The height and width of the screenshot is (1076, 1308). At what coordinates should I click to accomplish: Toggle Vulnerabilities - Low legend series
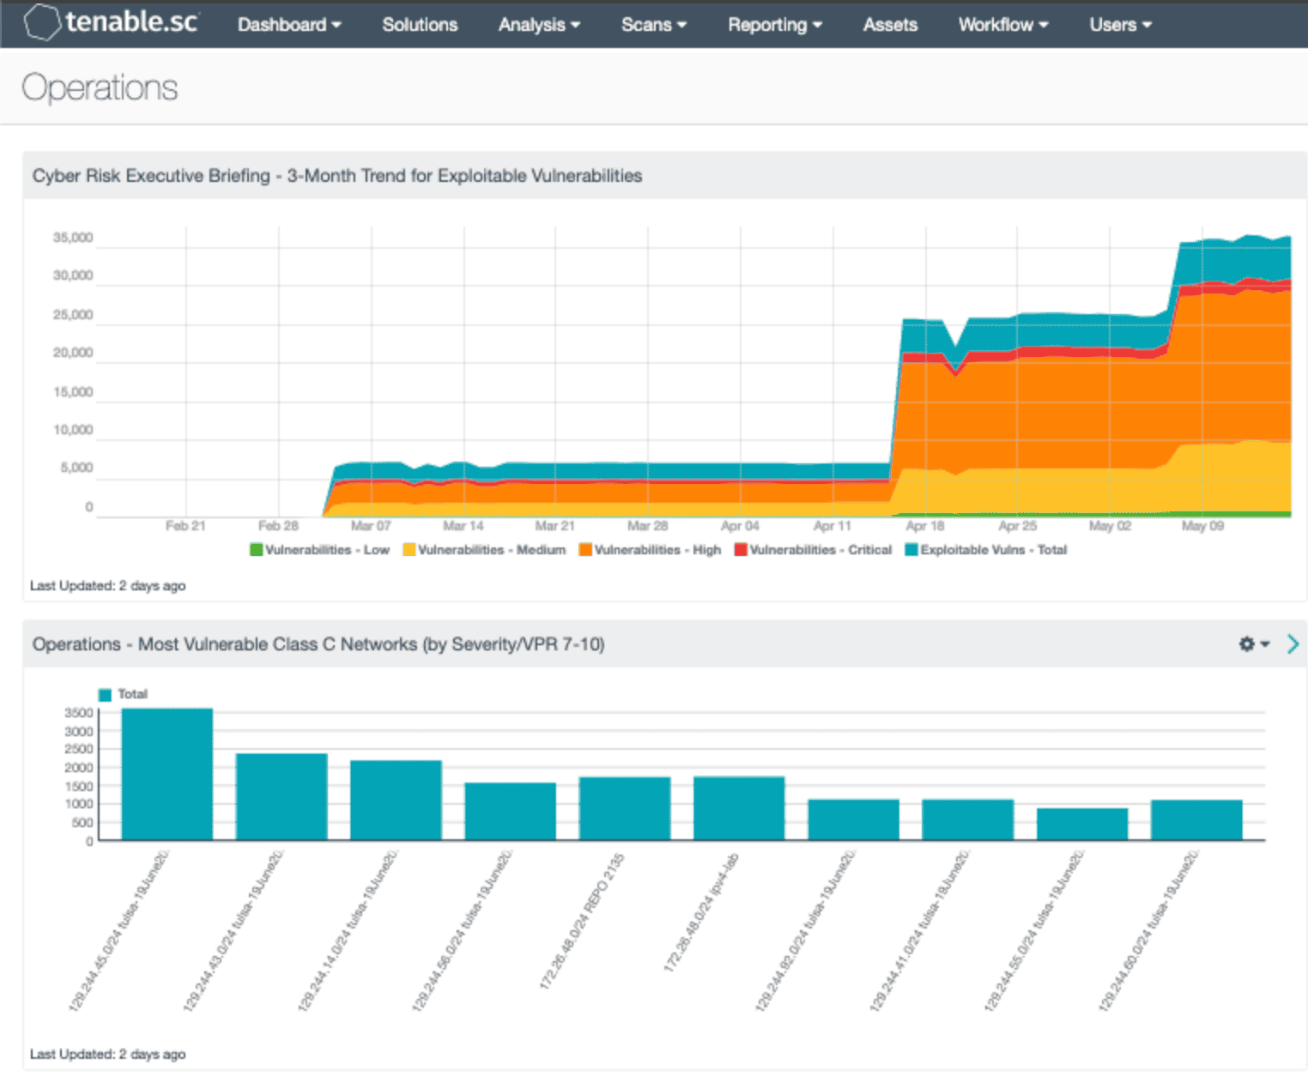[319, 550]
